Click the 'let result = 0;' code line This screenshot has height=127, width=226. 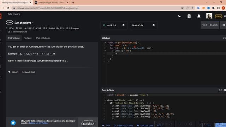pyautogui.click(x=119, y=46)
